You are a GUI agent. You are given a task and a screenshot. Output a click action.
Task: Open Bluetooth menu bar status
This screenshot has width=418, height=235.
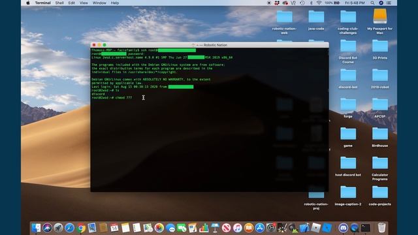[x=311, y=3]
